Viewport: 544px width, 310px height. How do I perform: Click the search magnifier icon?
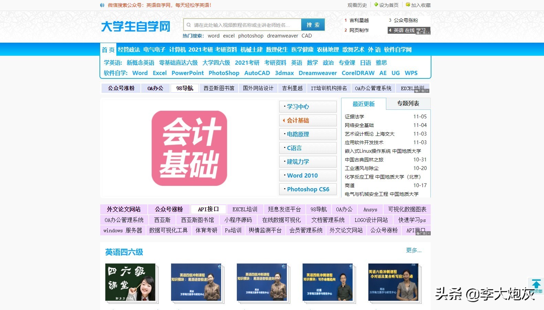(x=189, y=25)
